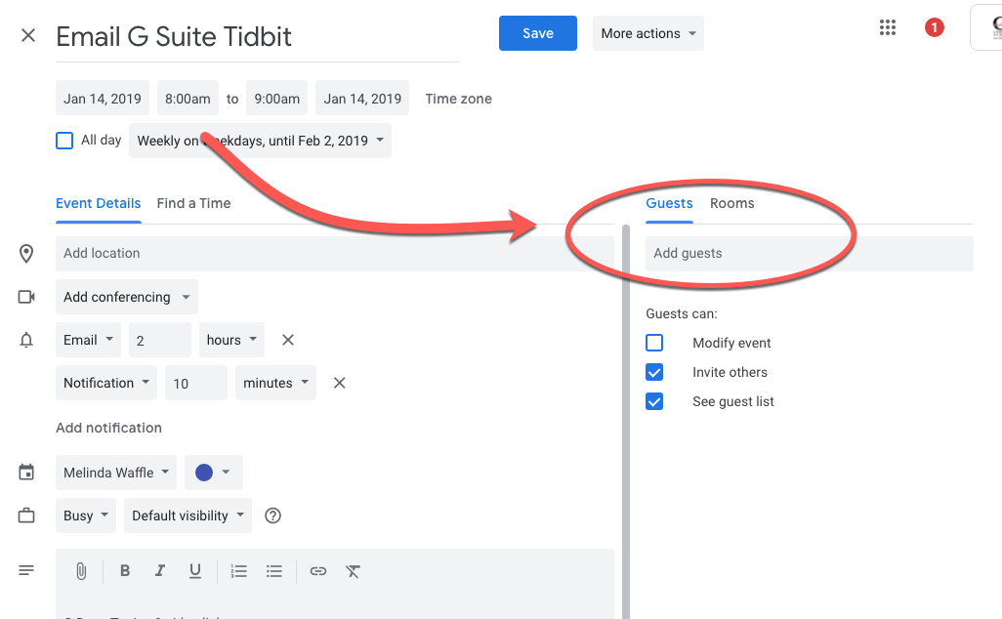Change the 8:00am start time
The width and height of the screenshot is (1002, 619).
tap(188, 98)
